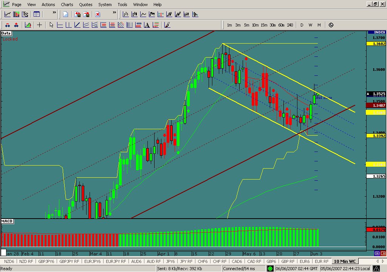Click the save page icon with right arrow
The width and height of the screenshot is (387, 272).
pyautogui.click(x=86, y=14)
